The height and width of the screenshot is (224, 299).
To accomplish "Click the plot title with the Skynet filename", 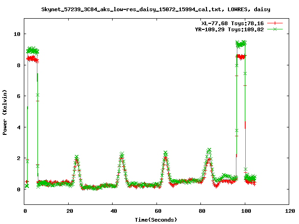I will (x=156, y=9).
